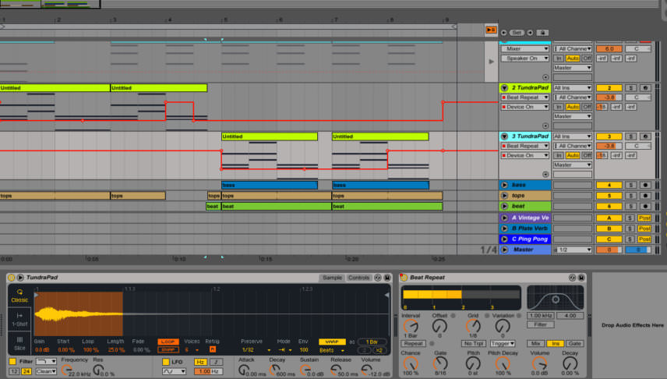Toggle the Post button on A return
This screenshot has height=379, width=667.
click(x=644, y=218)
